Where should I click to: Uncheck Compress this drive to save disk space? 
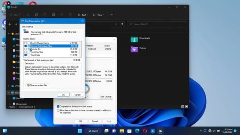click(x=58, y=106)
